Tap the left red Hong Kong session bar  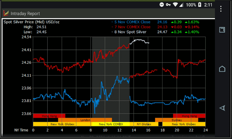pyautogui.click(x=49, y=116)
